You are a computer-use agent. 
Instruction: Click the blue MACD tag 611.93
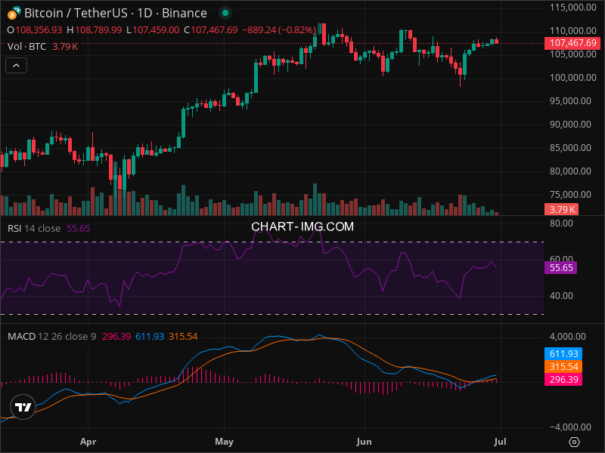click(x=563, y=353)
